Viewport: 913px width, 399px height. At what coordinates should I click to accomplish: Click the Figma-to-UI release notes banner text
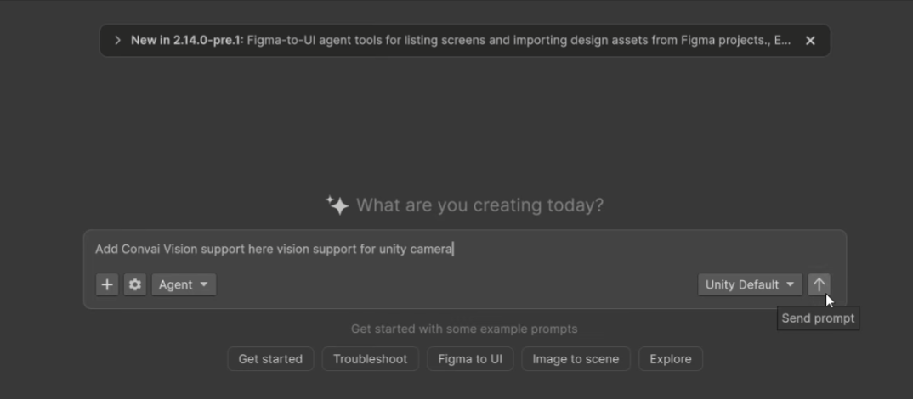coord(519,40)
